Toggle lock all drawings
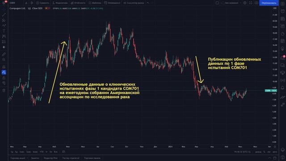This screenshot has width=286, height=161. [x=4, y=78]
